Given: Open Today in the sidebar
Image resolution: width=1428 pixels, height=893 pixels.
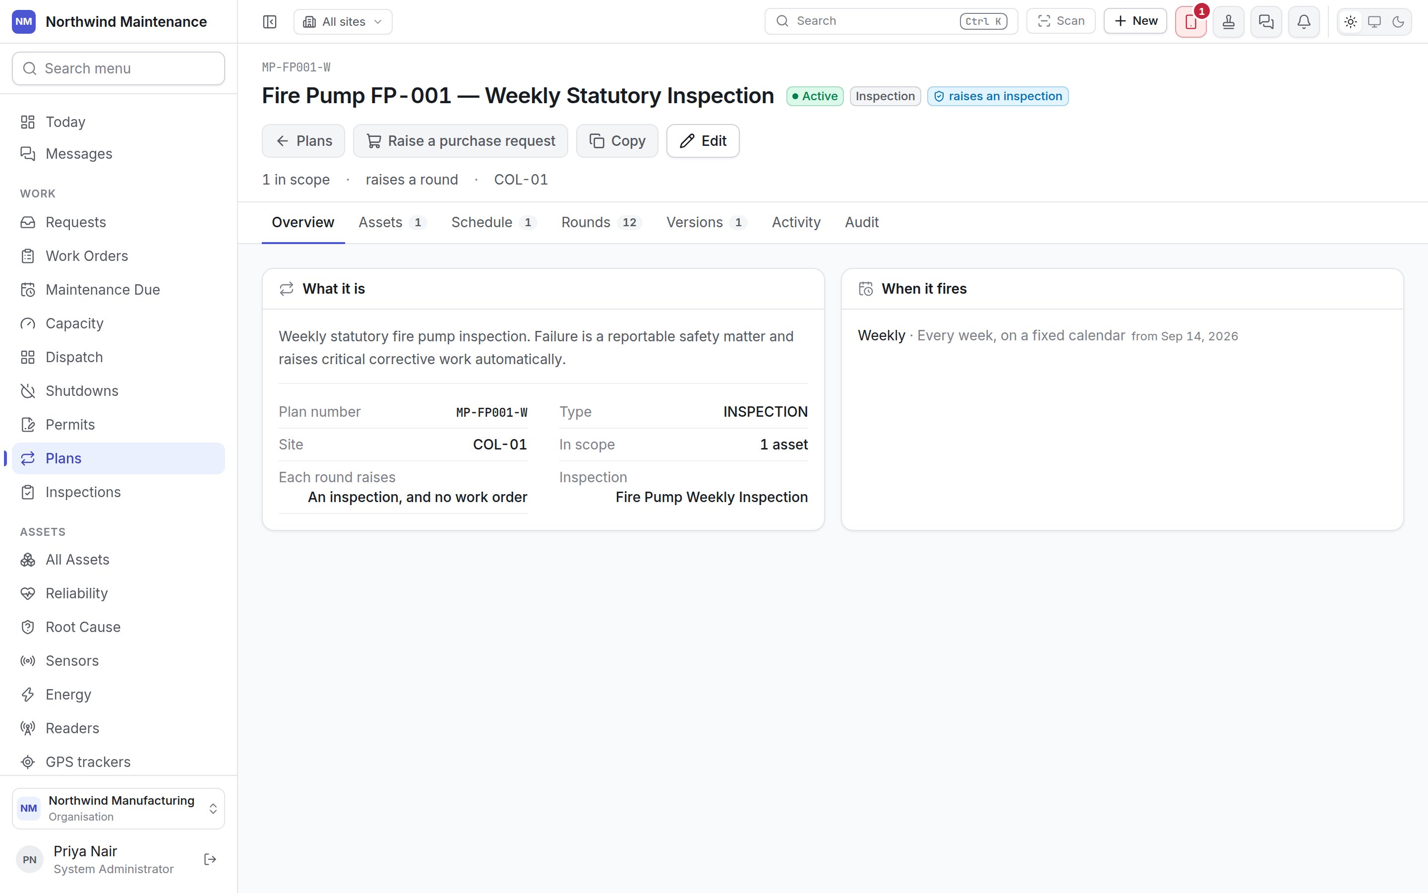Looking at the screenshot, I should [119, 122].
